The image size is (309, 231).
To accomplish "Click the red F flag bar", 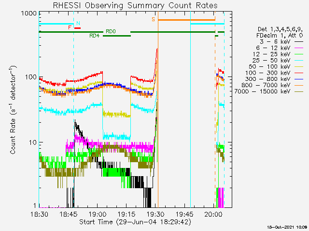I will point(77,28).
